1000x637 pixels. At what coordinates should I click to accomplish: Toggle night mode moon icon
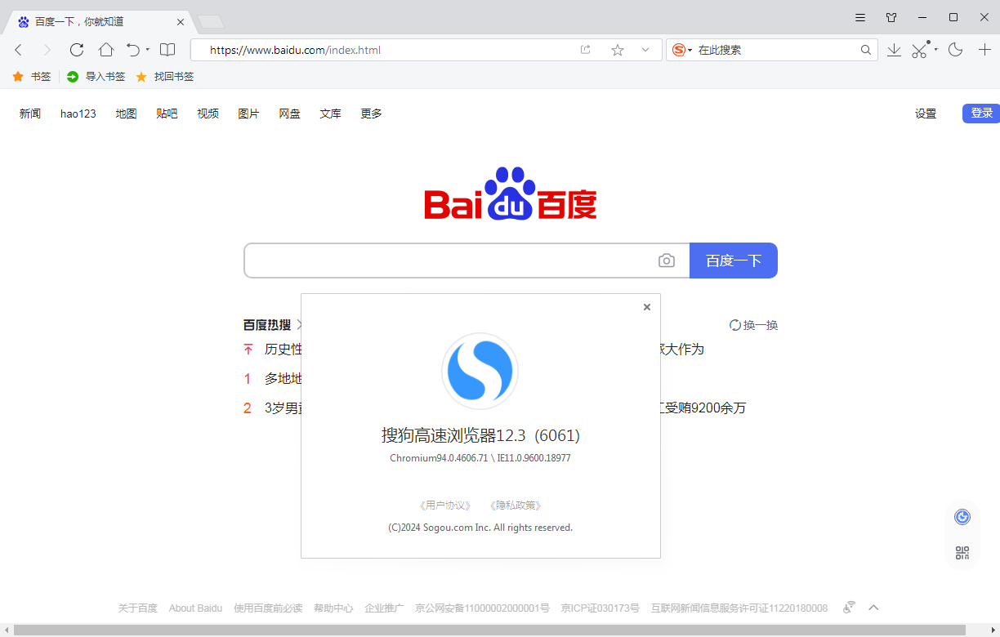point(955,50)
